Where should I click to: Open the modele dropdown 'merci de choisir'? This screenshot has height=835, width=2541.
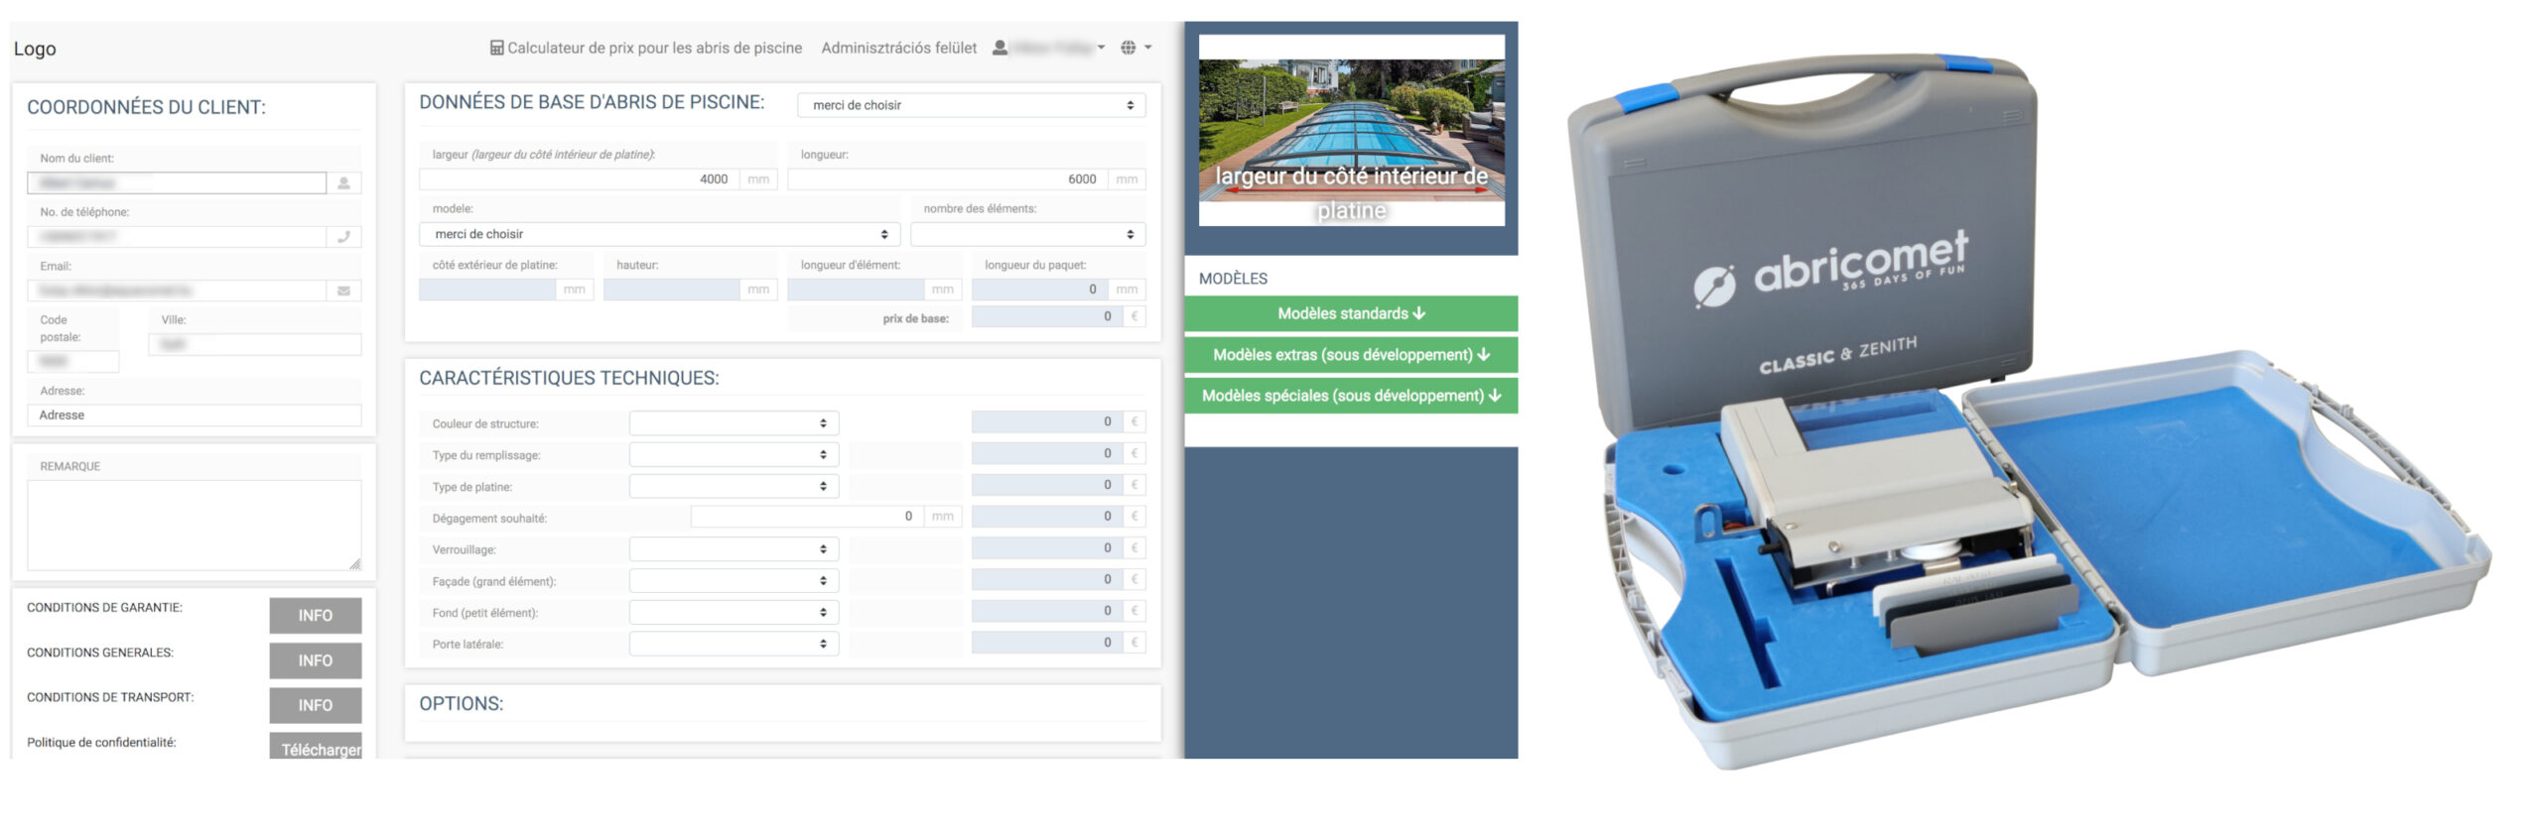[x=659, y=234]
